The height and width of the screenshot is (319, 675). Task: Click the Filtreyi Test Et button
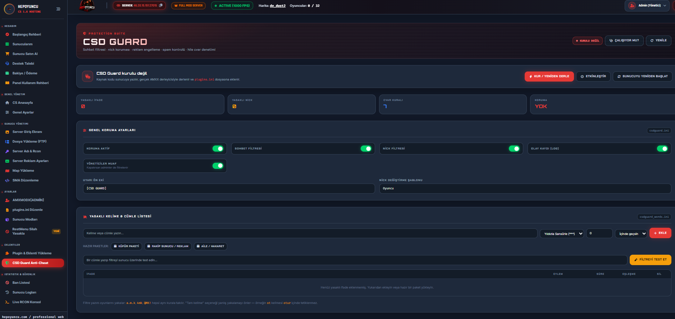tap(651, 260)
